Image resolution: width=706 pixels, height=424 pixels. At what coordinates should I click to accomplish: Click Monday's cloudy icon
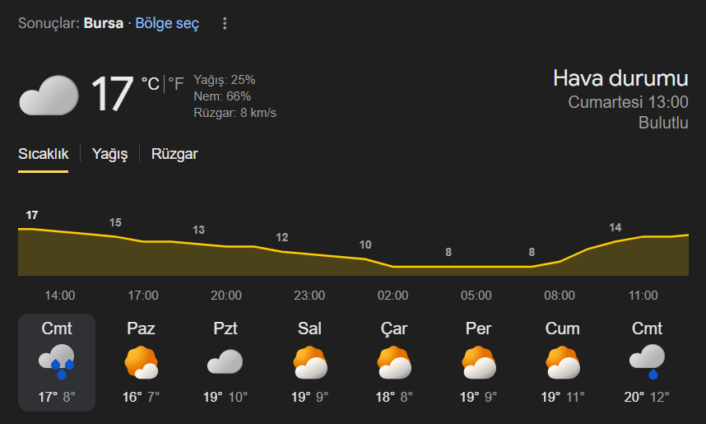pyautogui.click(x=225, y=362)
